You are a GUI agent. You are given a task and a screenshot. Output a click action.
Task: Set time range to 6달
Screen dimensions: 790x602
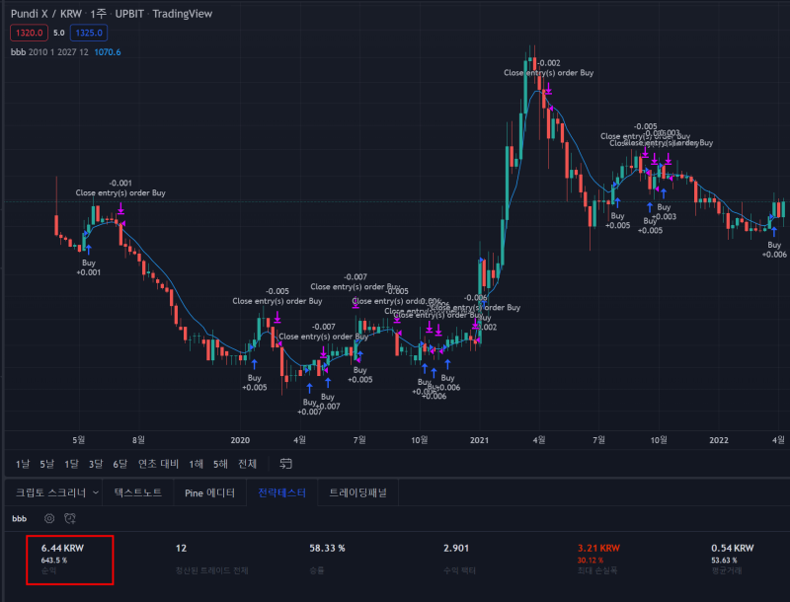click(119, 464)
